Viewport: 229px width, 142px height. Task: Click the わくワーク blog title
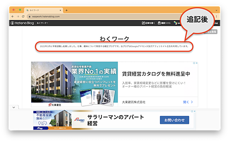[x=114, y=39]
